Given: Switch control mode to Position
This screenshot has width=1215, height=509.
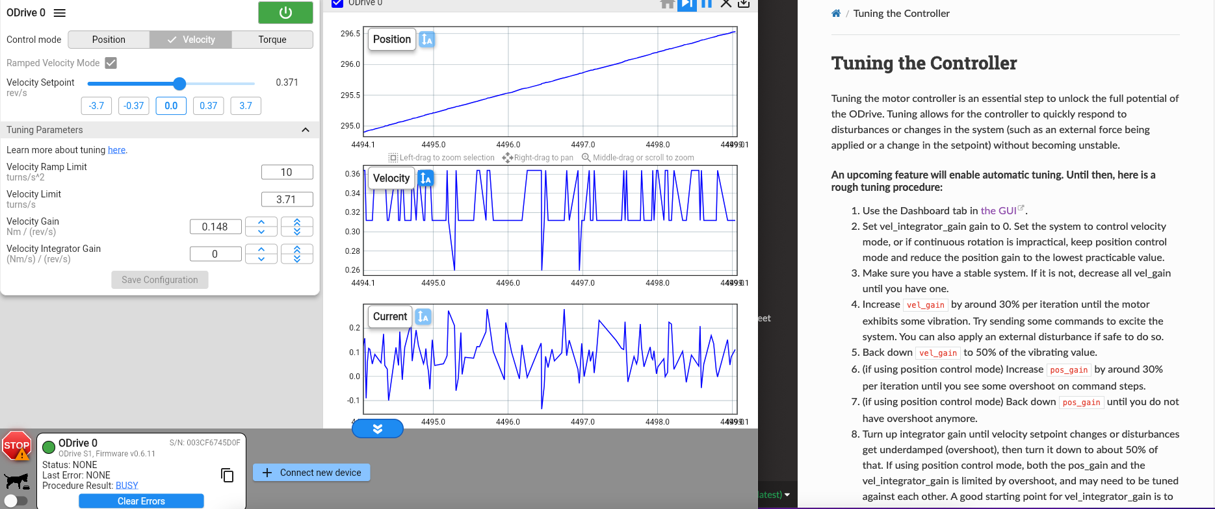Looking at the screenshot, I should 109,40.
